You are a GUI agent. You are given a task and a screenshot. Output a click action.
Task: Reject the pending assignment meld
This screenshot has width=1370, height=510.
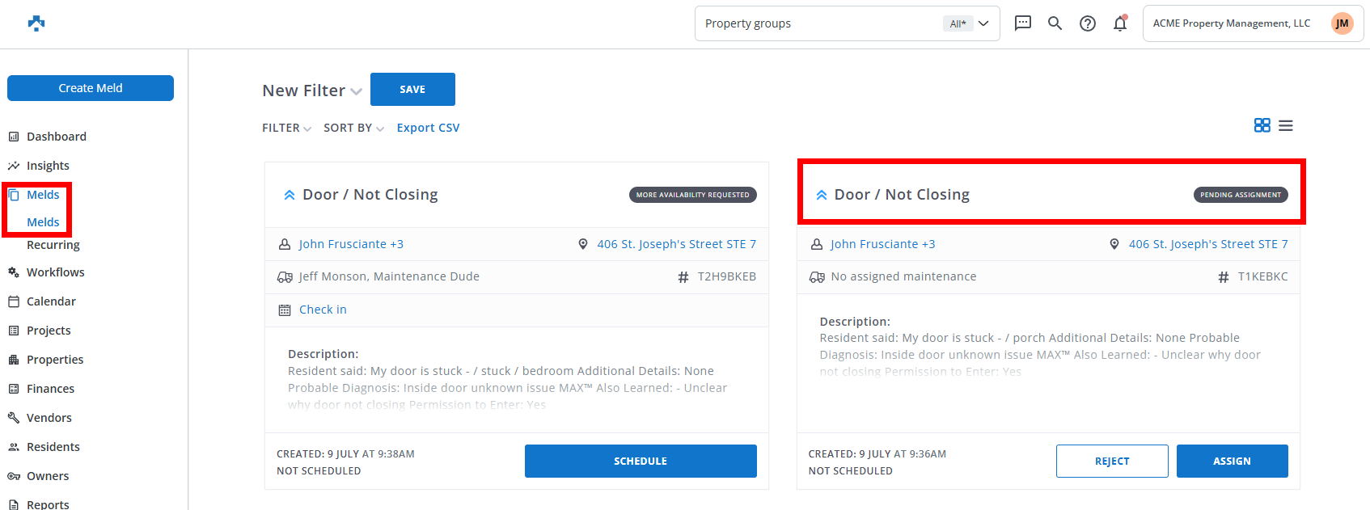[1111, 461]
